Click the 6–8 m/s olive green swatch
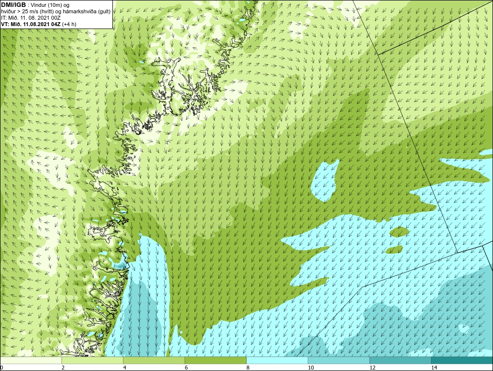The width and height of the screenshot is (493, 371). coord(216,360)
